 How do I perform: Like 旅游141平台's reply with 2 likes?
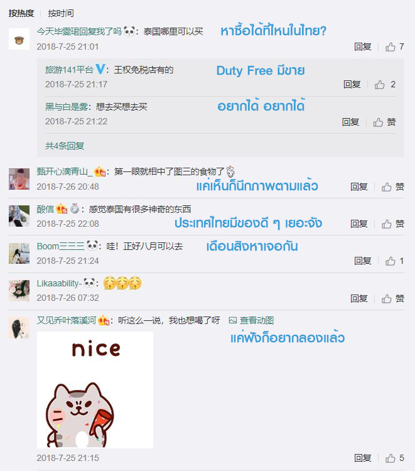pos(385,84)
